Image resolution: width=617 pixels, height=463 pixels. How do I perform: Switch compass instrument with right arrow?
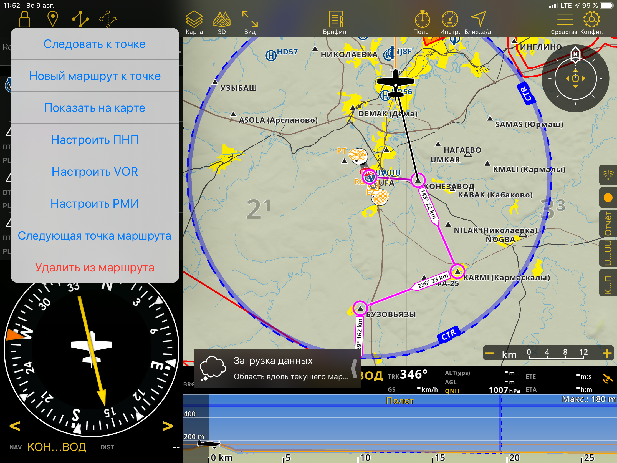168,426
